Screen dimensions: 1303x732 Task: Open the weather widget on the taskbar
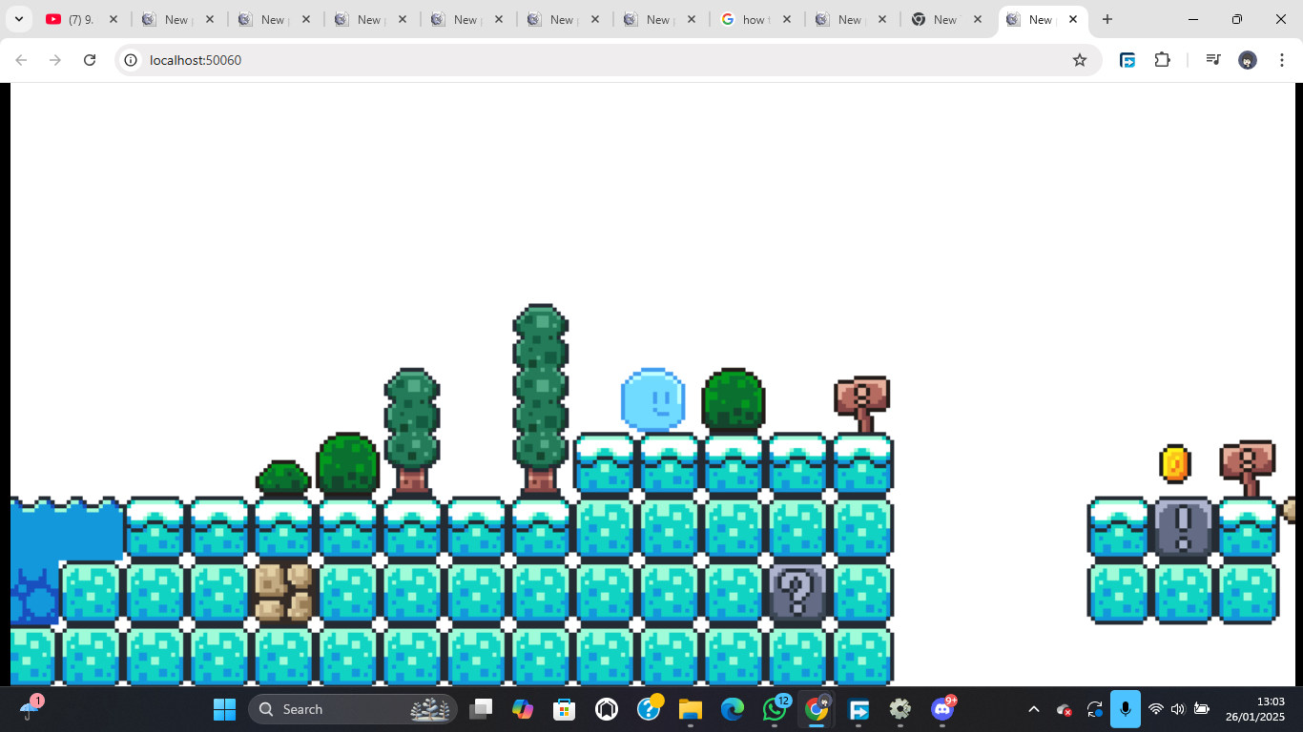pyautogui.click(x=30, y=709)
